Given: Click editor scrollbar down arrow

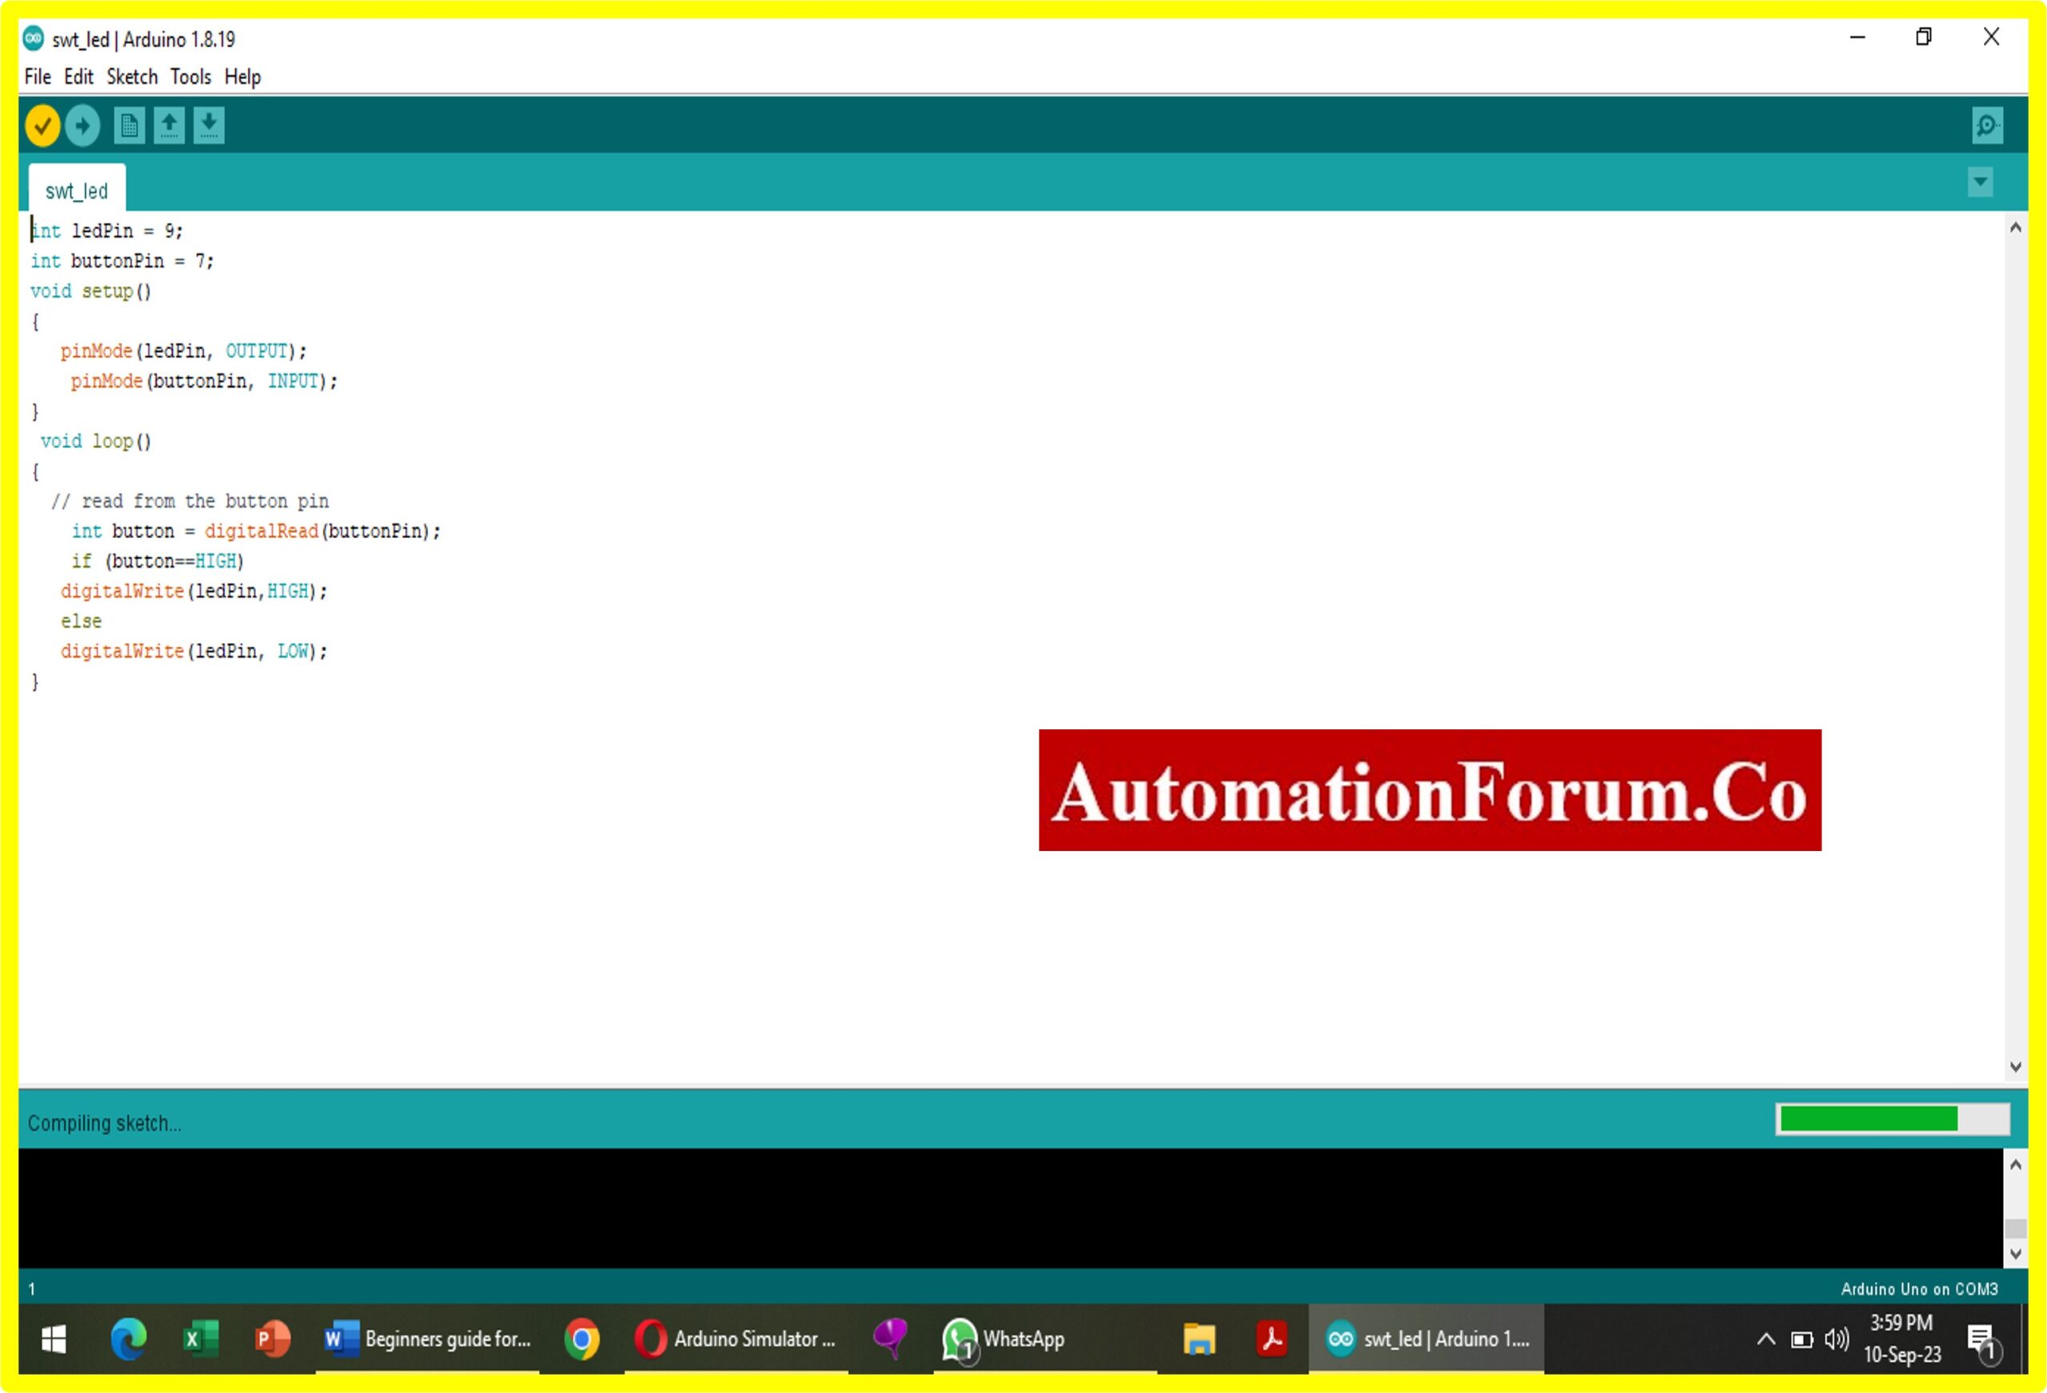Looking at the screenshot, I should click(x=2015, y=1067).
